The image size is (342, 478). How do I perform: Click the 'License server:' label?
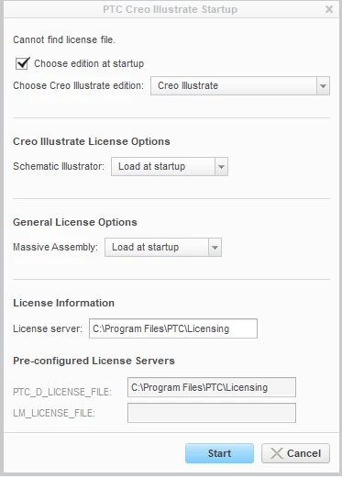point(48,328)
